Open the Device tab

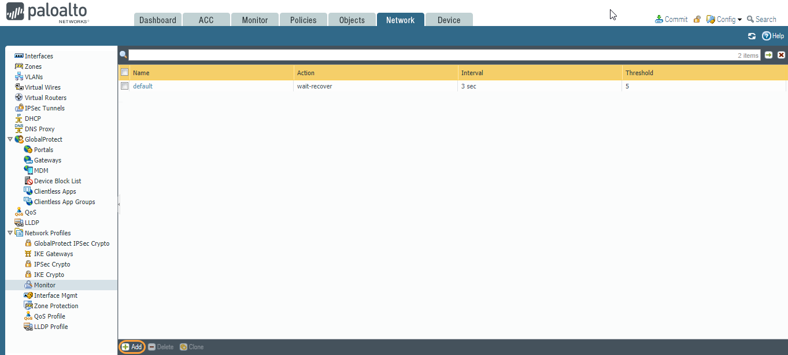click(449, 19)
